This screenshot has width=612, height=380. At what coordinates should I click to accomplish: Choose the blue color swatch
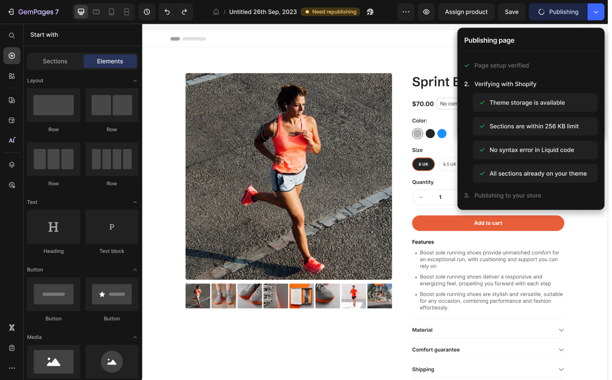pyautogui.click(x=442, y=134)
